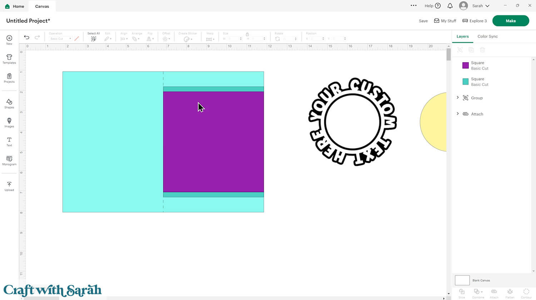536x300 pixels.
Task: Open the three-dot more options menu
Action: (x=413, y=6)
